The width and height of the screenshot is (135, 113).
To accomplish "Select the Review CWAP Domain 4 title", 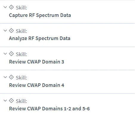I will (37, 85).
